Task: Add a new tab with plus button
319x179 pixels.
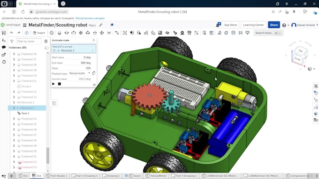Action: [11, 176]
